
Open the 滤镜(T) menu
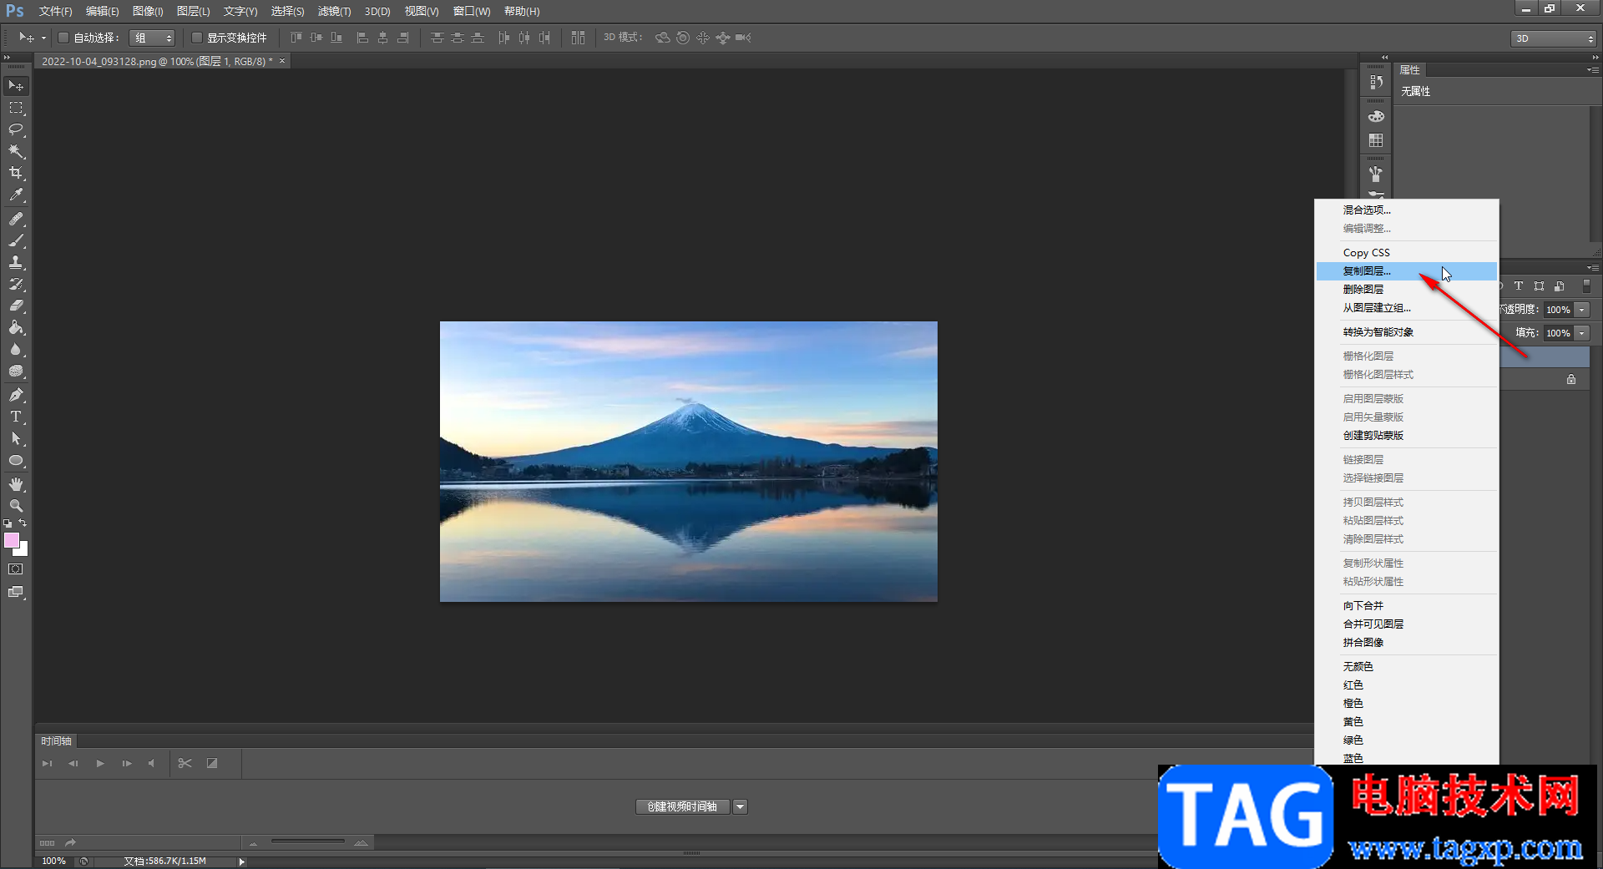pyautogui.click(x=334, y=11)
